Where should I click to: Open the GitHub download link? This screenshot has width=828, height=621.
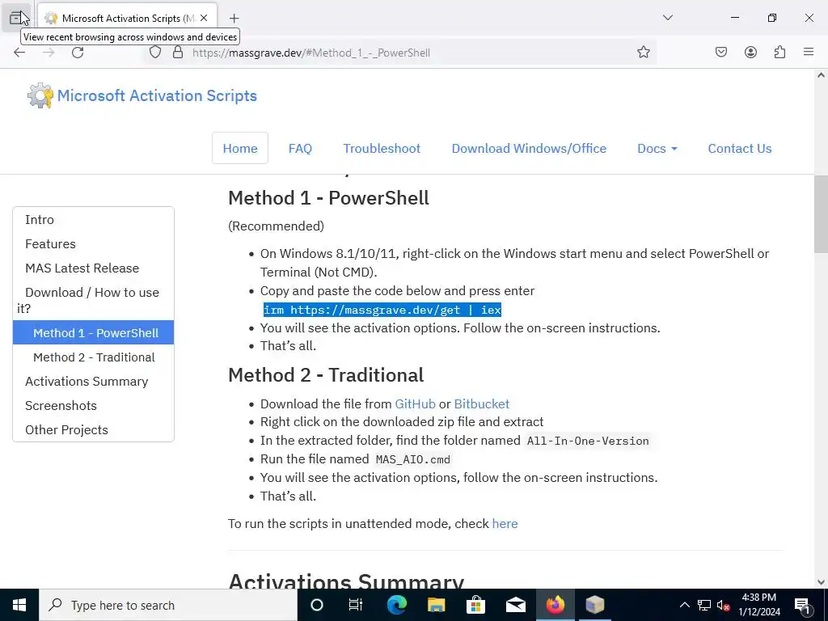coord(415,404)
